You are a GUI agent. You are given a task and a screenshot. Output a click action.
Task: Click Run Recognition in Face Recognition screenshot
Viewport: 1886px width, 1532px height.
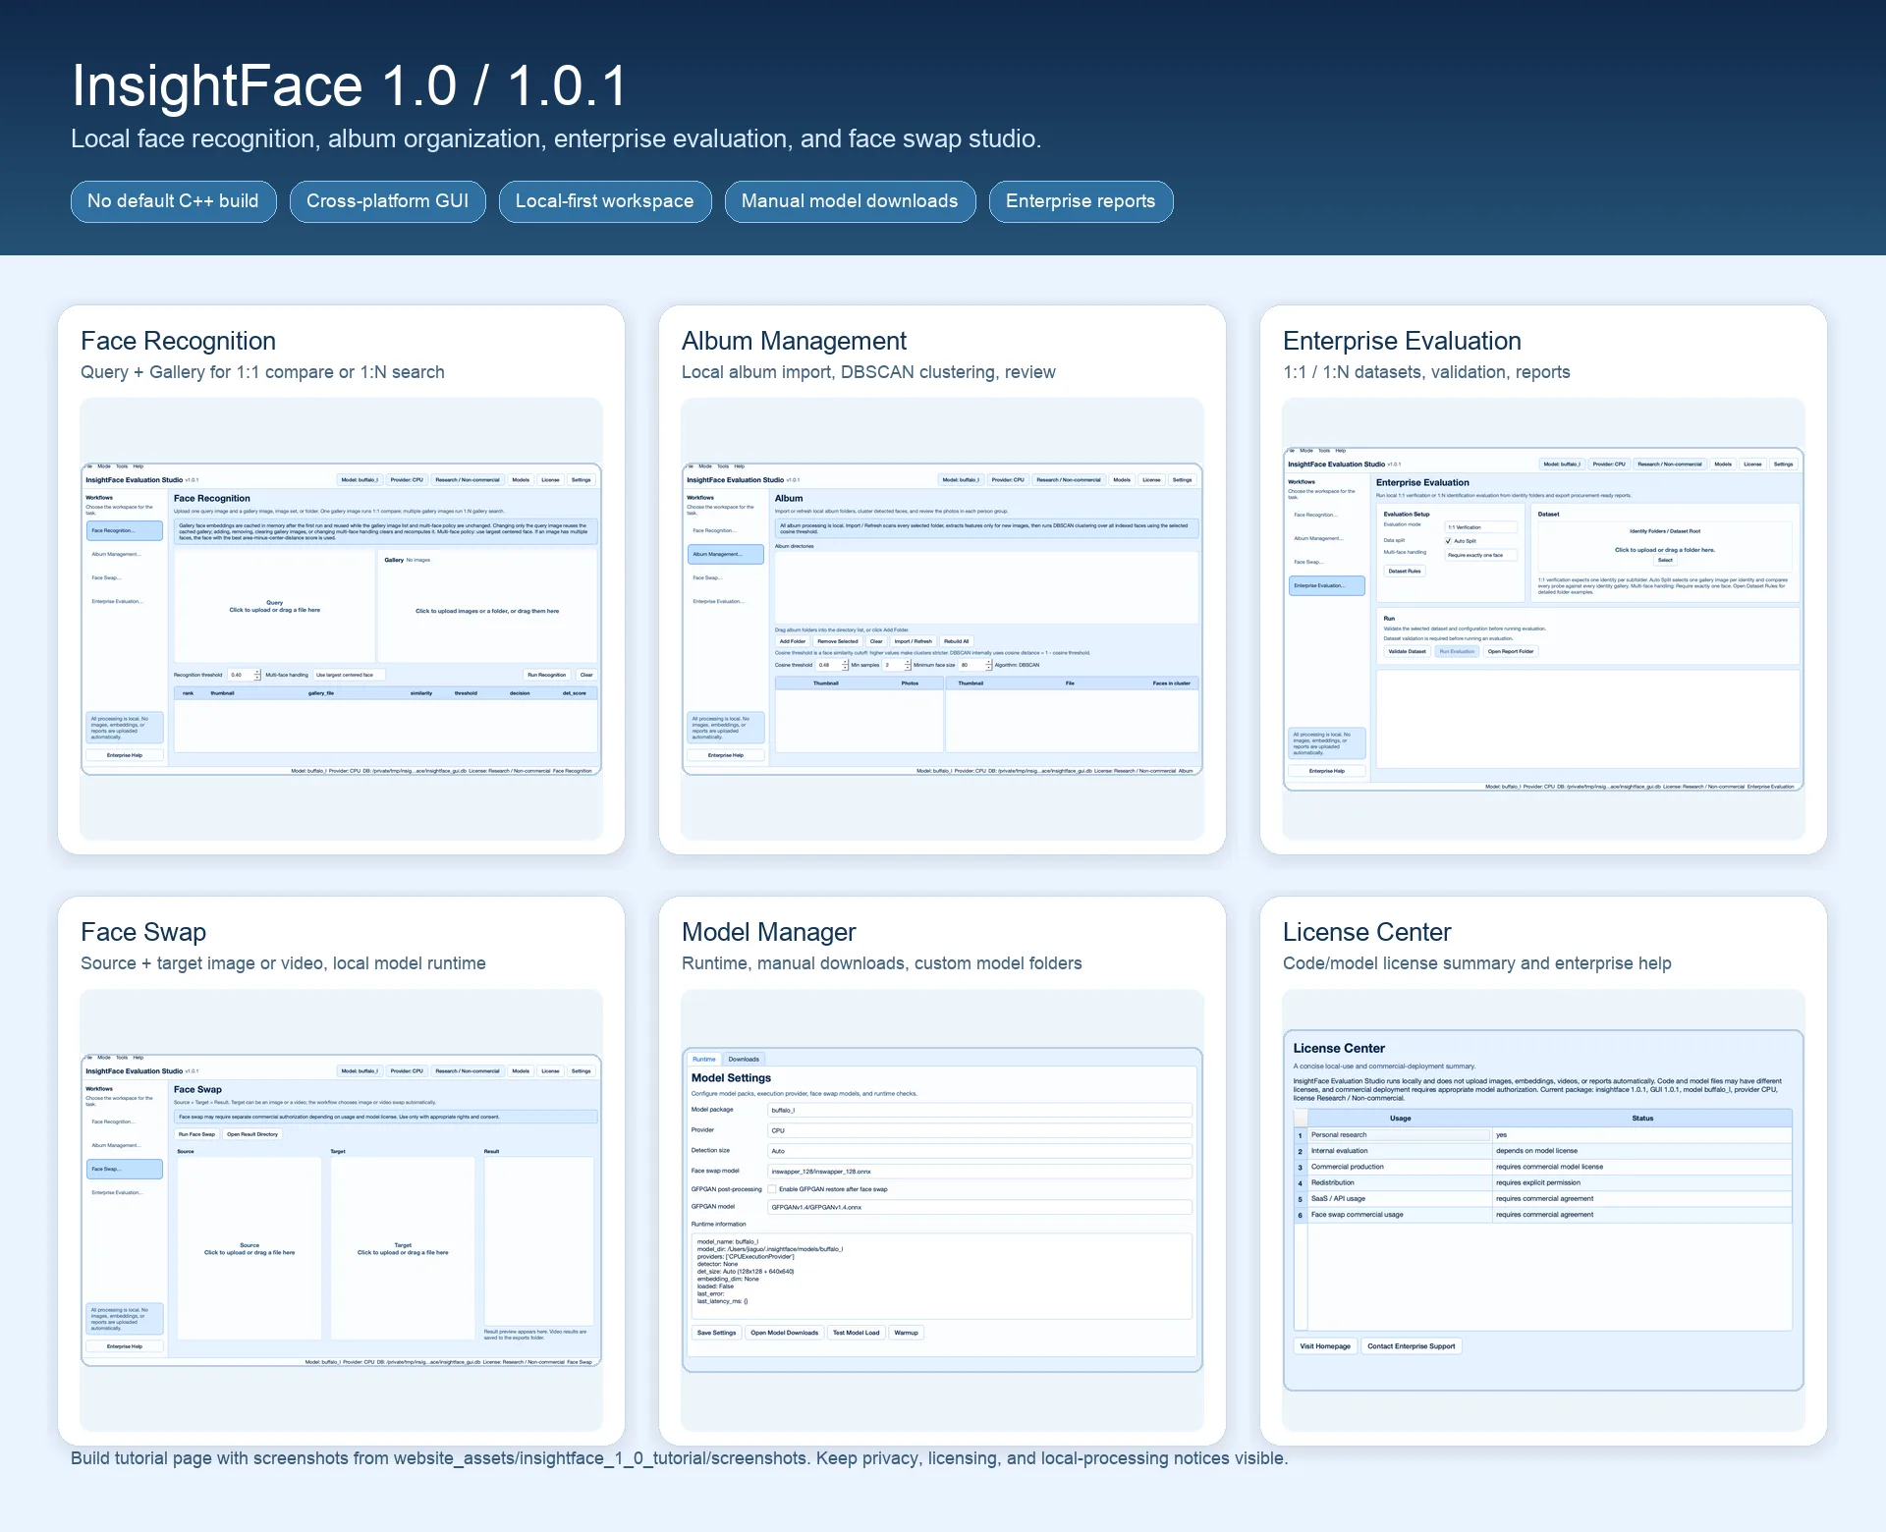[547, 675]
